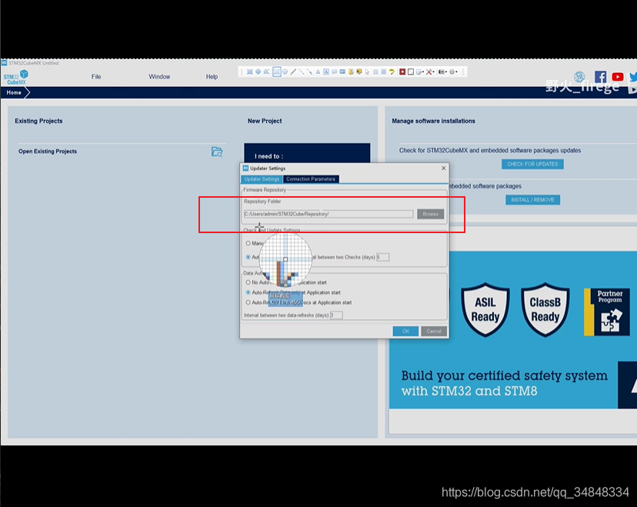Open the YouTube icon link
Image resolution: width=637 pixels, height=507 pixels.
[618, 77]
